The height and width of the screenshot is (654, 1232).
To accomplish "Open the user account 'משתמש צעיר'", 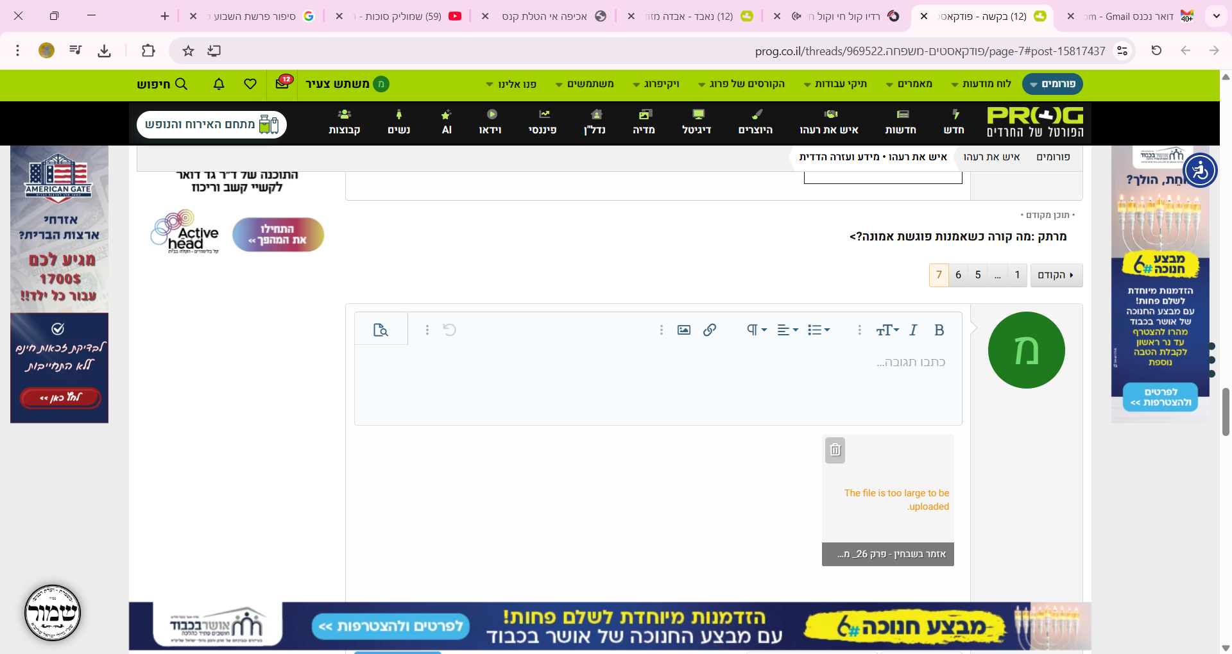I will point(347,84).
